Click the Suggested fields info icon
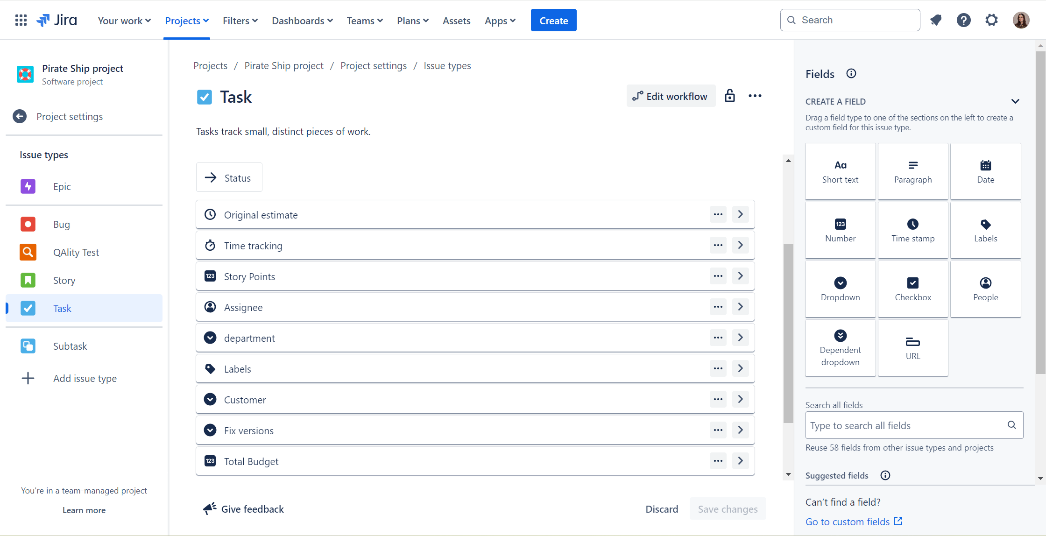 (x=885, y=475)
